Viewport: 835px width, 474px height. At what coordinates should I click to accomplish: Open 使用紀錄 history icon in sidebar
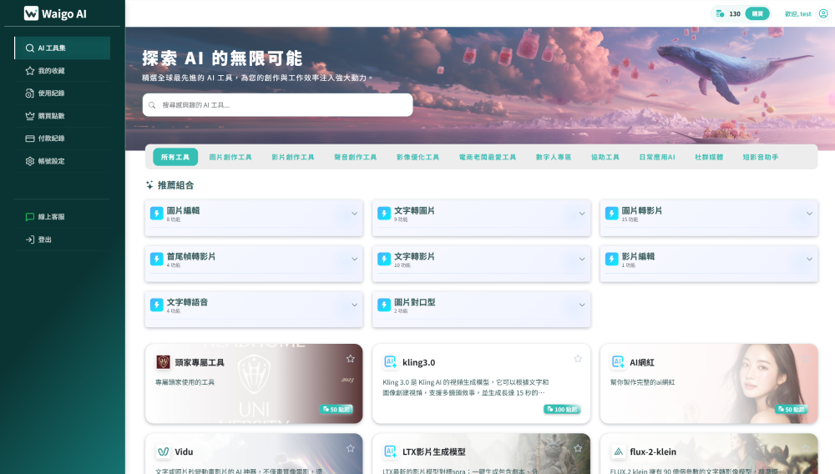point(30,93)
